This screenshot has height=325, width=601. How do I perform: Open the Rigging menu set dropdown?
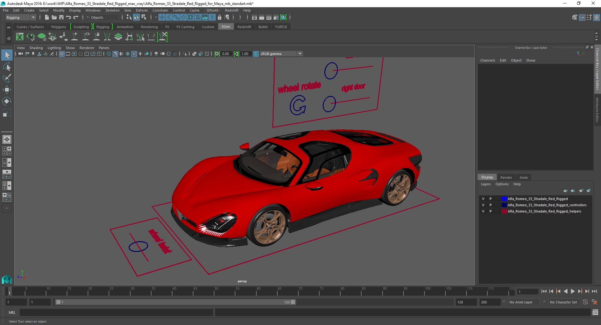pyautogui.click(x=21, y=17)
